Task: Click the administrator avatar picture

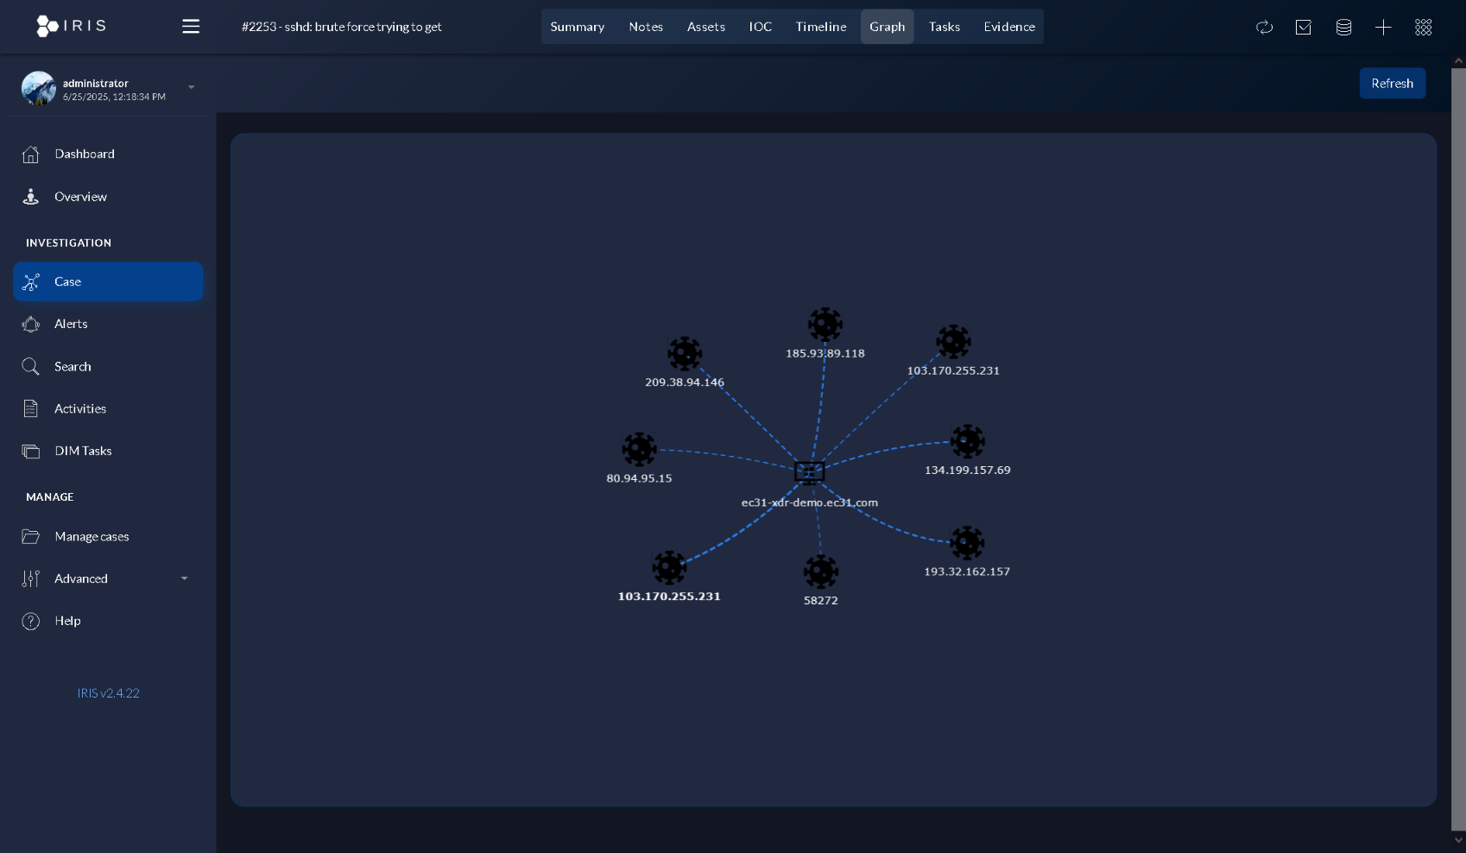Action: [39, 88]
